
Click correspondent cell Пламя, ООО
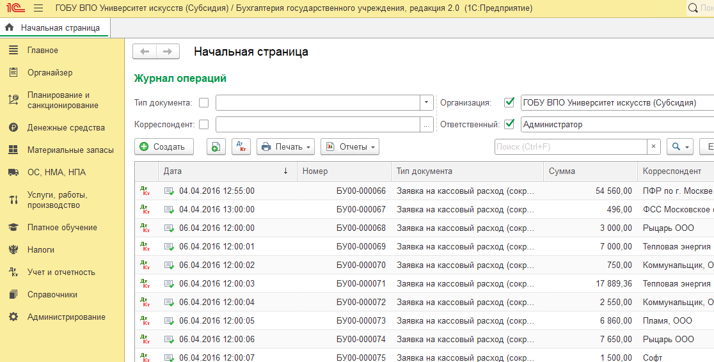[676, 320]
